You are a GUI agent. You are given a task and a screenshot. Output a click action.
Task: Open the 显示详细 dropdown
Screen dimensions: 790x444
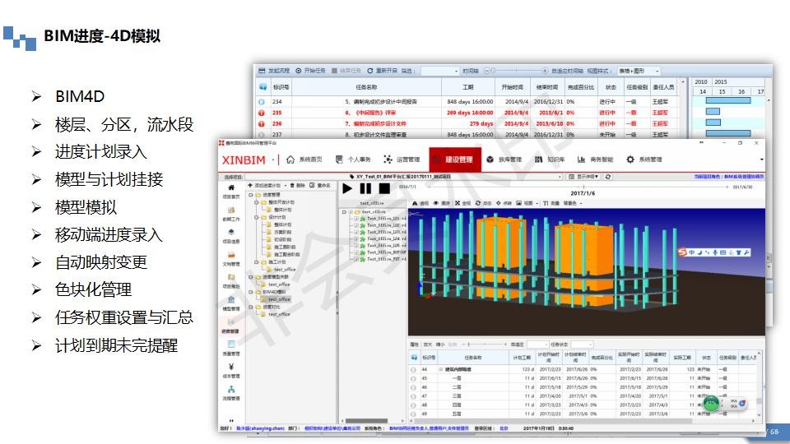(584, 177)
